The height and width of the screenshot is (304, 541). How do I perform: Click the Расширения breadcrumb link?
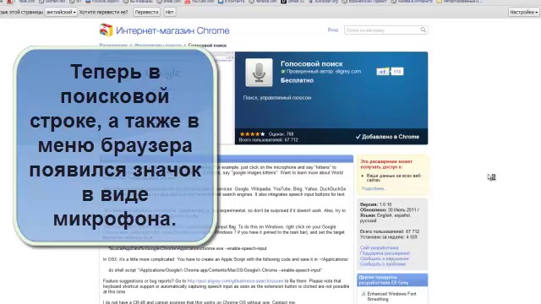pyautogui.click(x=113, y=46)
